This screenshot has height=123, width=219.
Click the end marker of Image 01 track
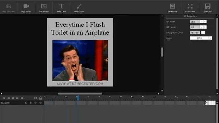(206, 103)
